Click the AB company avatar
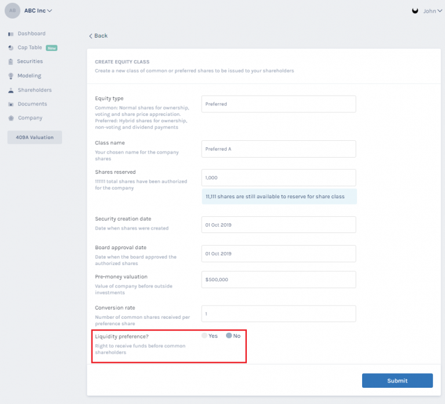Viewport: 445px width, 404px height. tap(12, 10)
